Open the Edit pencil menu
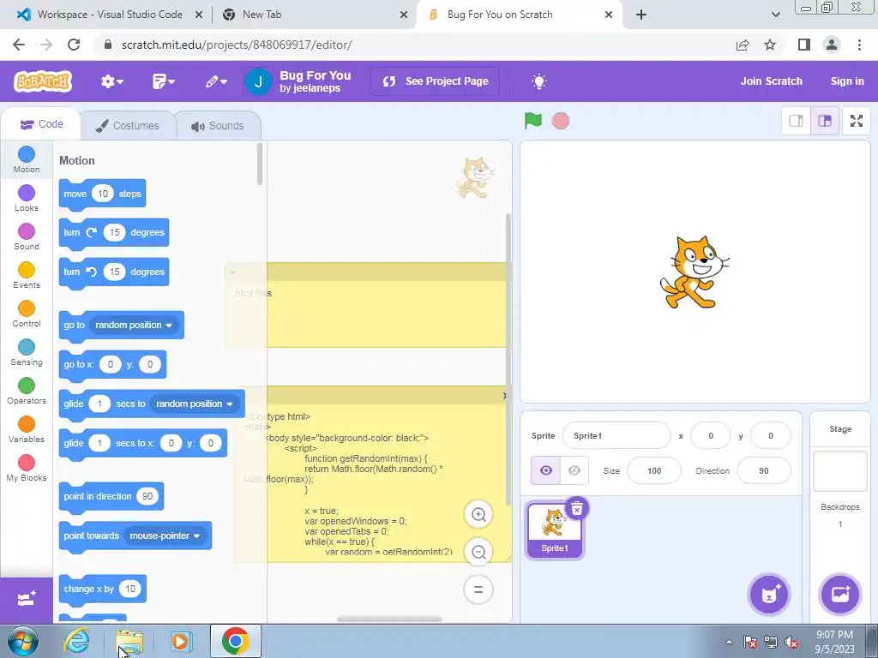This screenshot has height=658, width=878. coord(216,81)
